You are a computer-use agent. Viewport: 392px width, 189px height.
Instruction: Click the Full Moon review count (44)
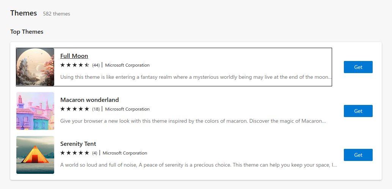(96, 65)
